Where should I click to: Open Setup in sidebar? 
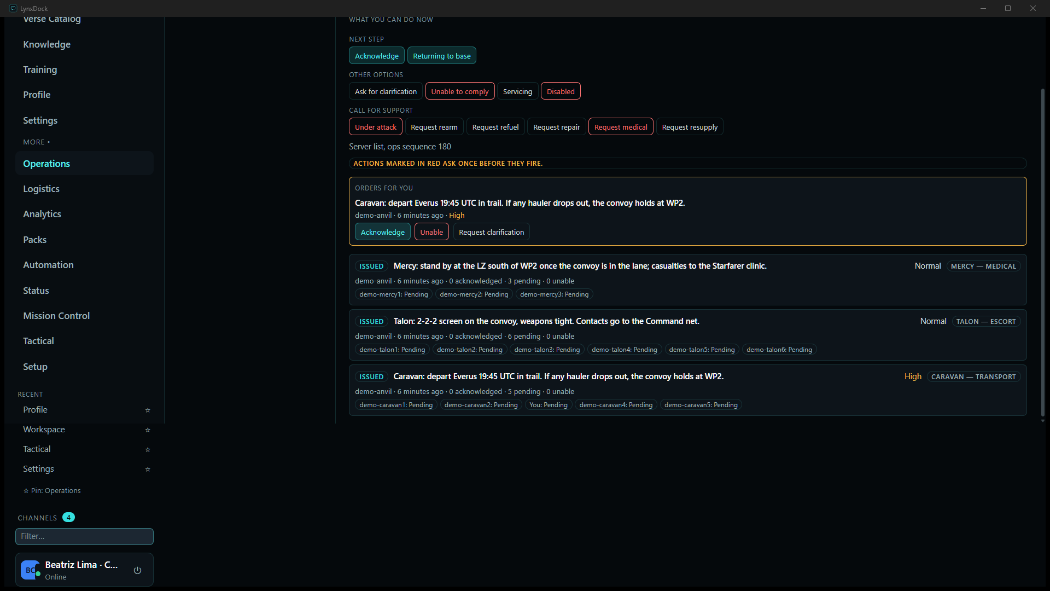tap(84, 367)
